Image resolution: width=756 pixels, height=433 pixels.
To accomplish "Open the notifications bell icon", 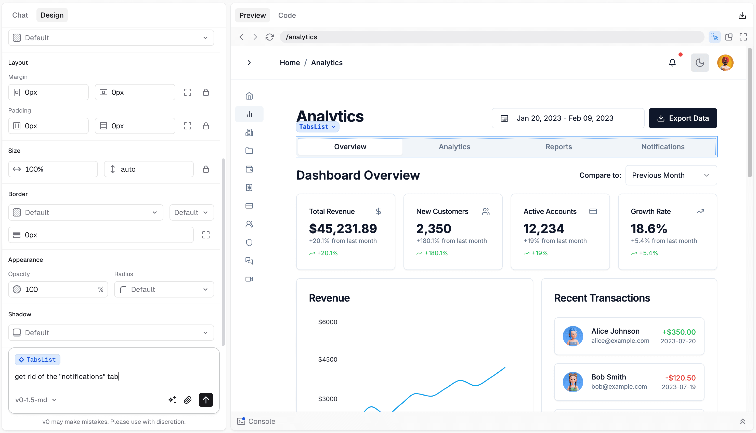I will point(672,62).
